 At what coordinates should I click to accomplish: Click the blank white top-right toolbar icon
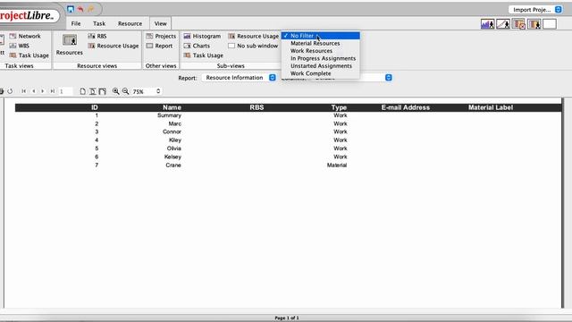point(550,24)
